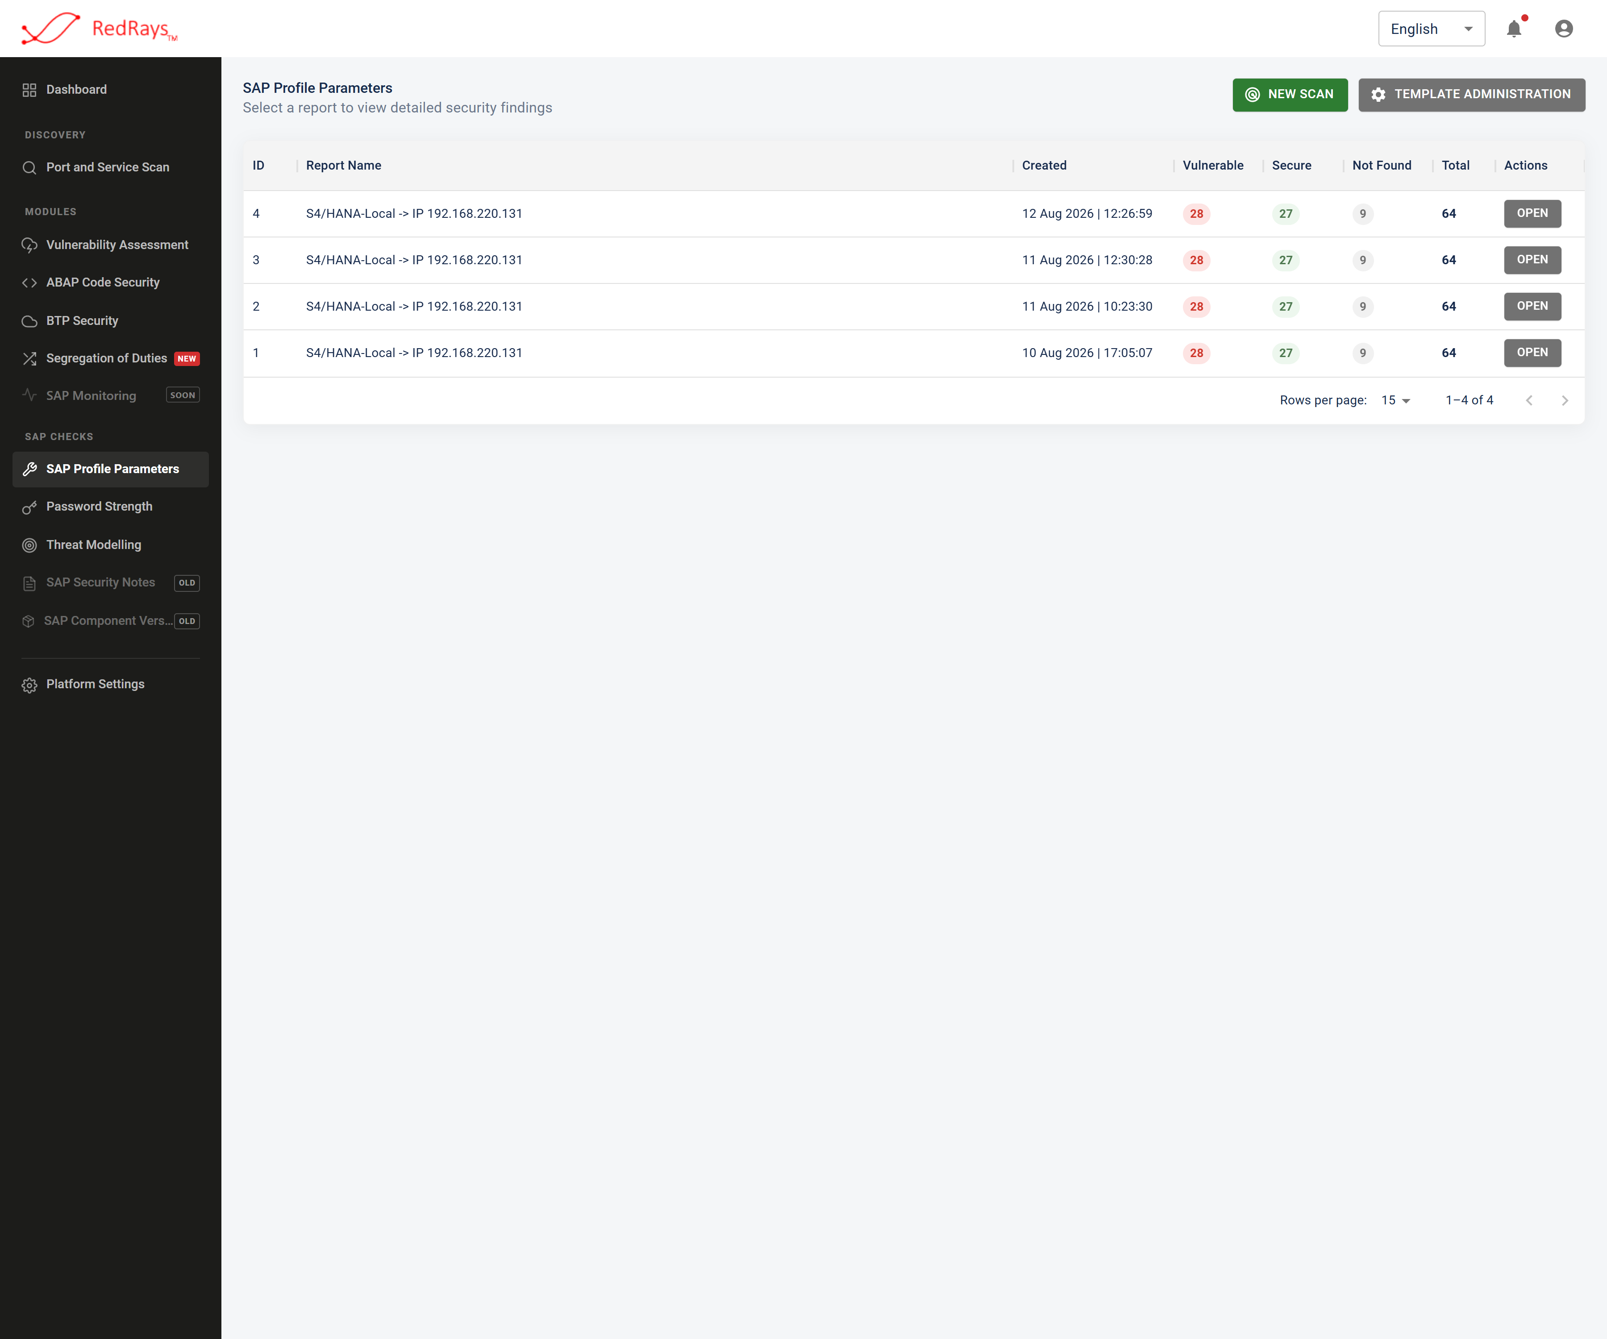
Task: Sort by Created column header
Action: [x=1044, y=165]
